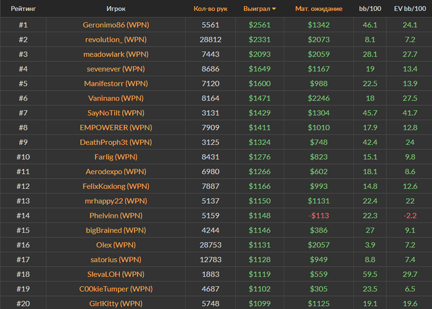Viewport: 432px width, 309px height.
Task: Select expectation value $2246
Action: 319,98
